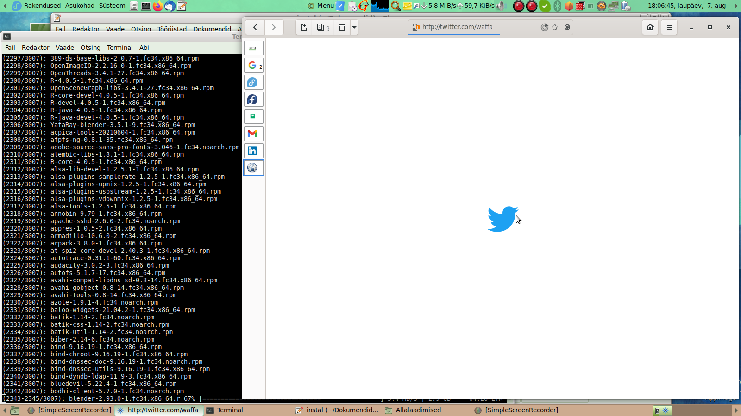Click the Terminal window title-bar icon

pyautogui.click(x=7, y=37)
